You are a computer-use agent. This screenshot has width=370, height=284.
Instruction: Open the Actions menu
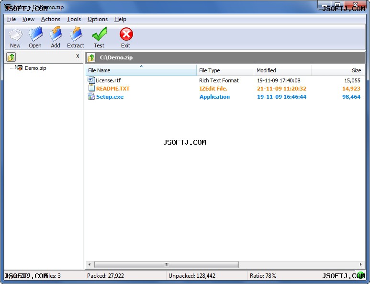51,19
